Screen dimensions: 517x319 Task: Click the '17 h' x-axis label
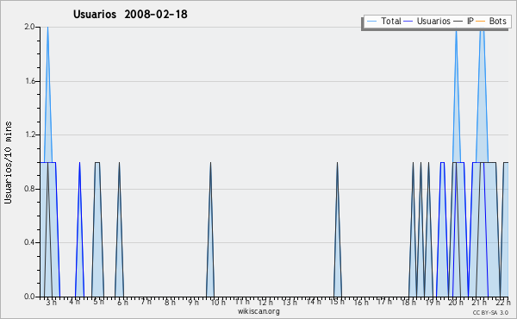click(384, 302)
